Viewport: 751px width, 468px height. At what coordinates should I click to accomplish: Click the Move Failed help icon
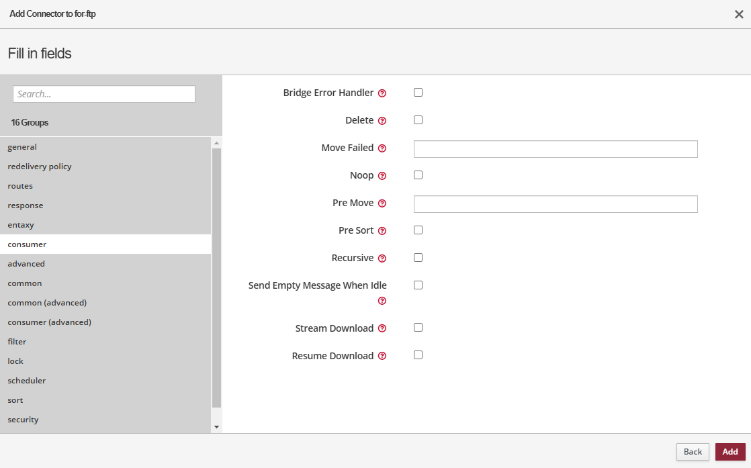382,148
